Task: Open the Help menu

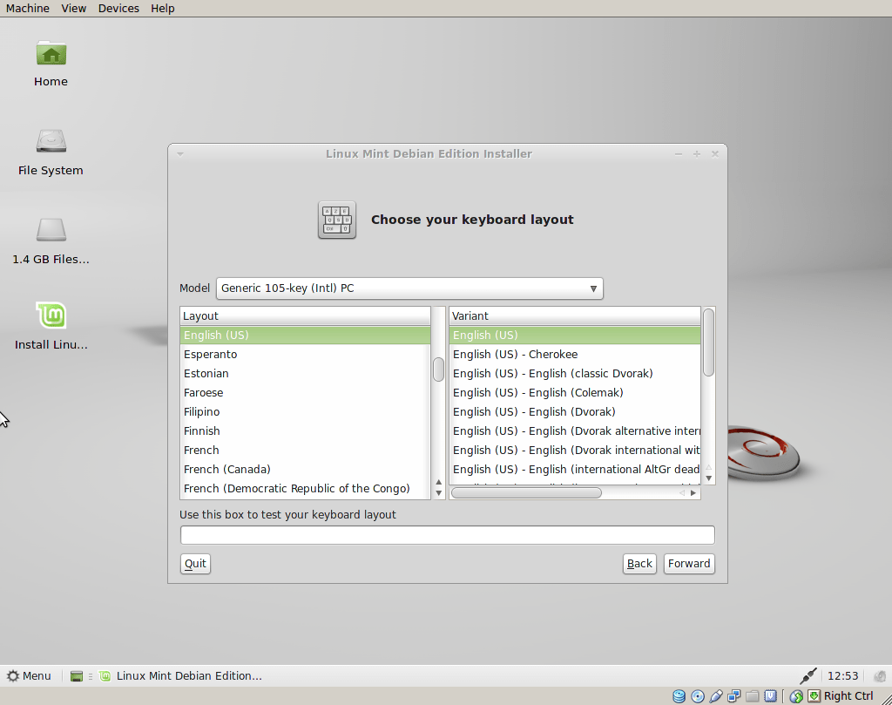Action: (163, 9)
